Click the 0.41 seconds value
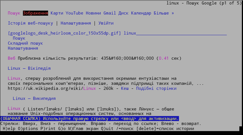Viewport: 243px width, 135px height. coord(164,58)
